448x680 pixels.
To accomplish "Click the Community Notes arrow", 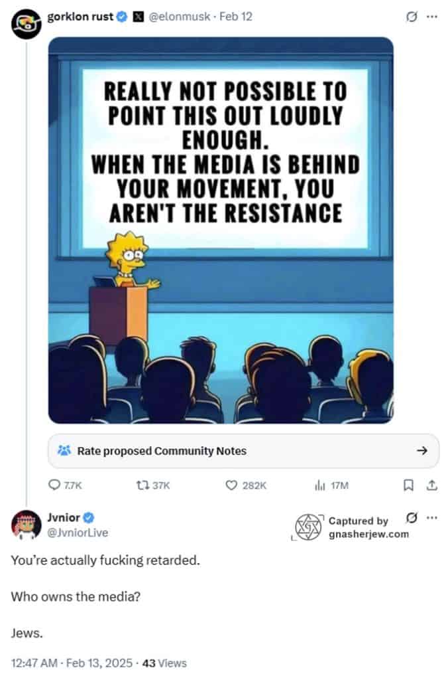I will pyautogui.click(x=422, y=451).
